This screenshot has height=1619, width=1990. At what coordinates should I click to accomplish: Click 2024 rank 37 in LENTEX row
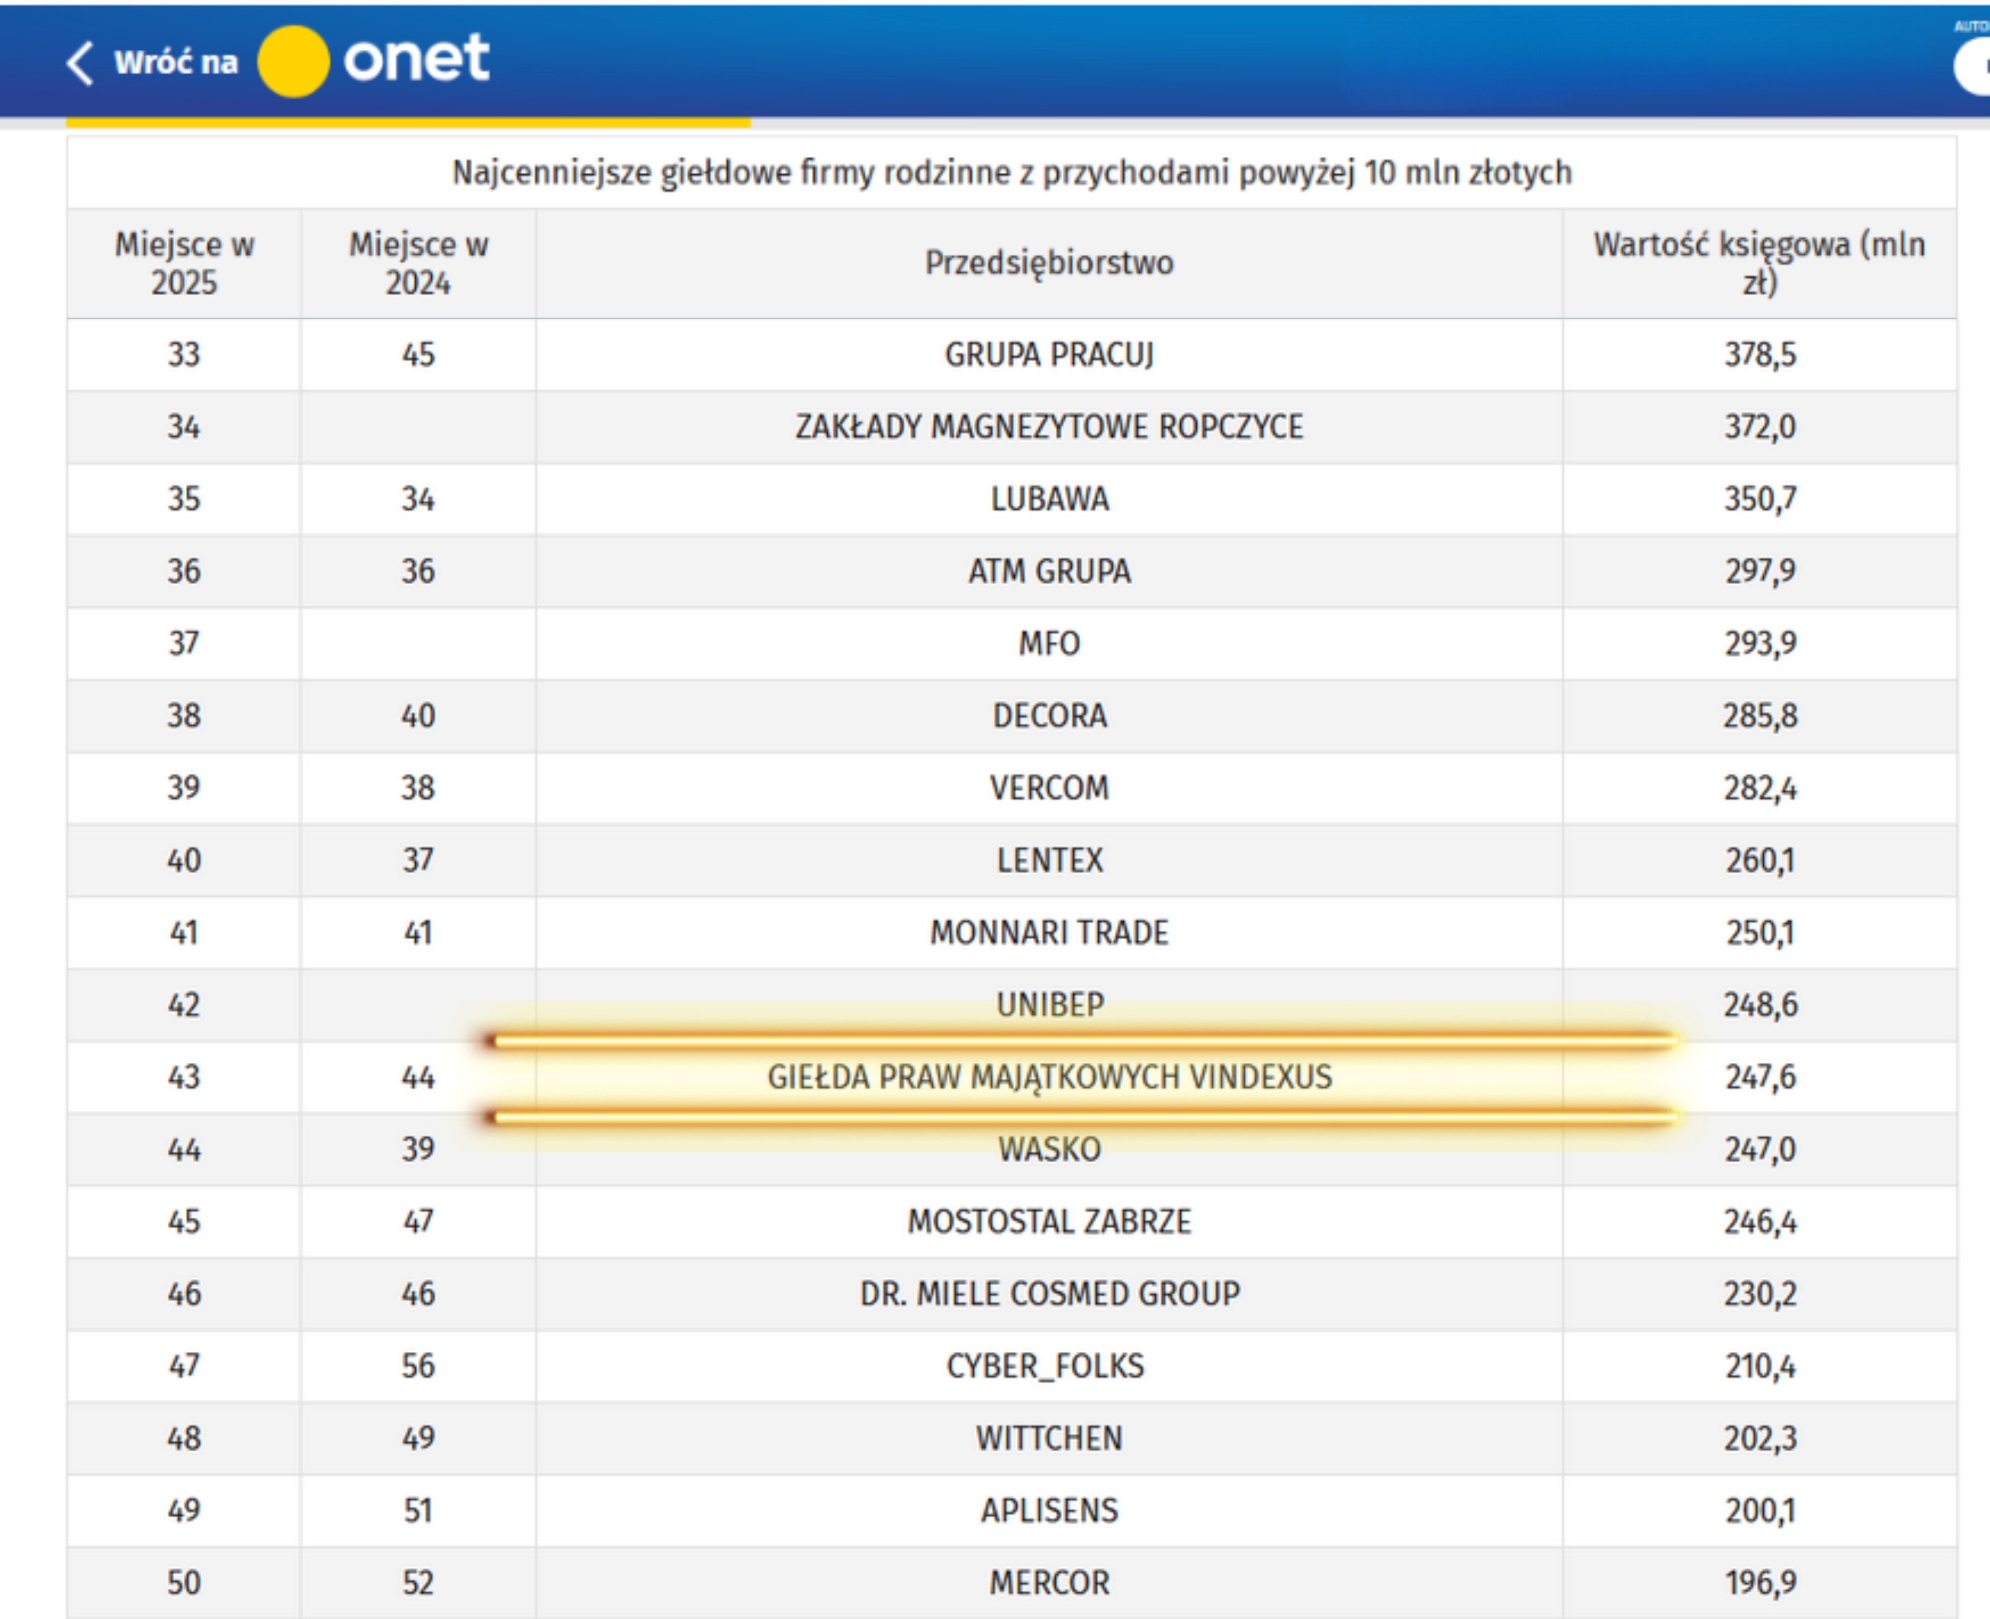(419, 860)
